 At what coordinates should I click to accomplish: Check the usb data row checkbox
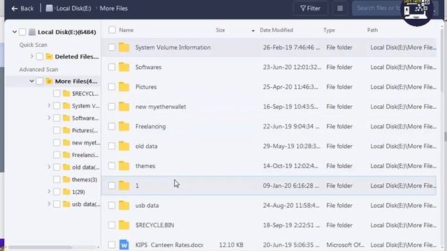coord(112,206)
